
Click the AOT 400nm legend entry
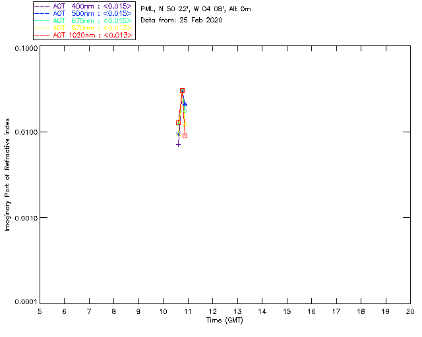pyautogui.click(x=83, y=6)
